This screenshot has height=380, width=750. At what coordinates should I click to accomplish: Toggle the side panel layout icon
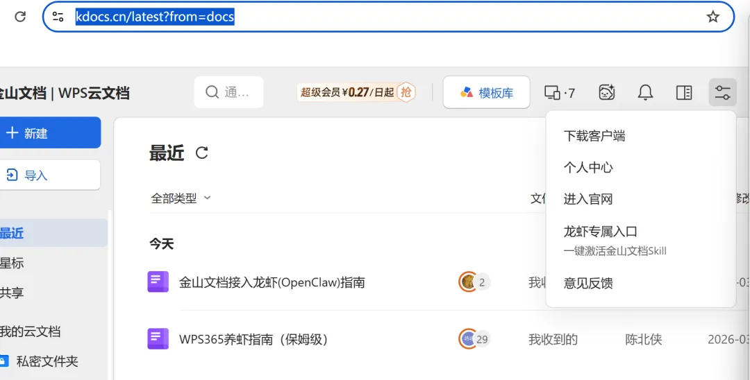pyautogui.click(x=684, y=93)
